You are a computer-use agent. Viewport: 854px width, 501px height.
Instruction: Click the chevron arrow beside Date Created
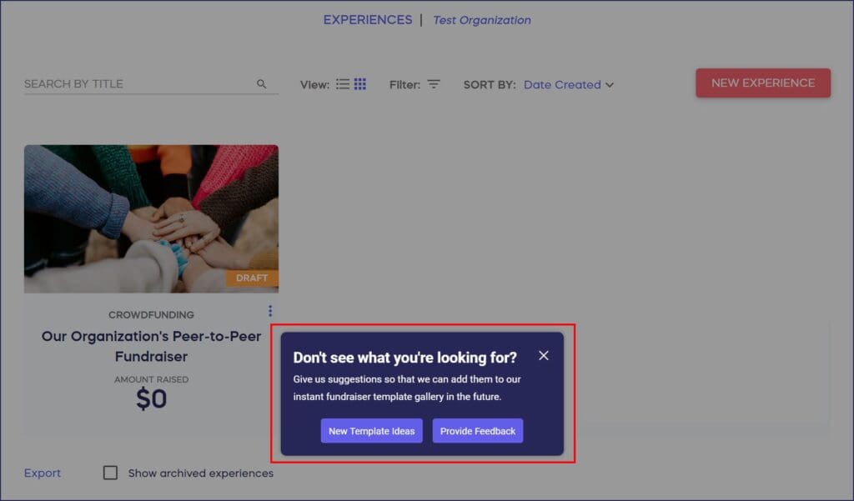(610, 84)
